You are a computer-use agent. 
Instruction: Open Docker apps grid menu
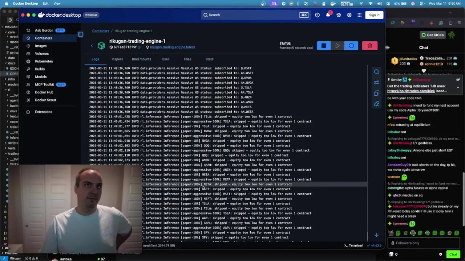(359, 15)
